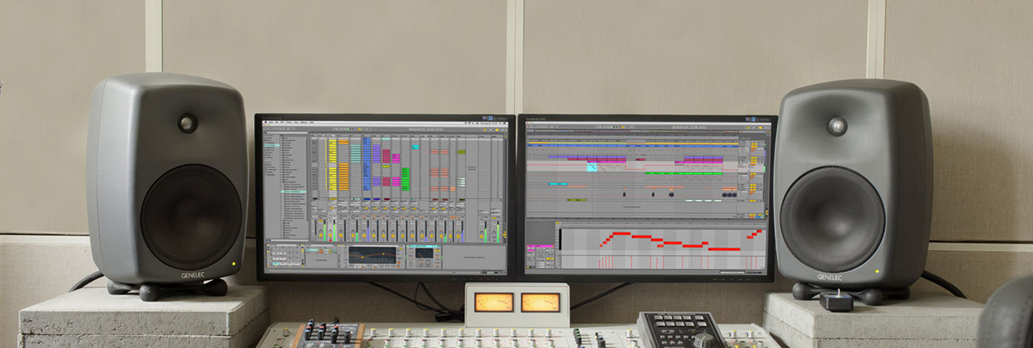Select the highlighted cyan item in the browser list

[x=293, y=192]
